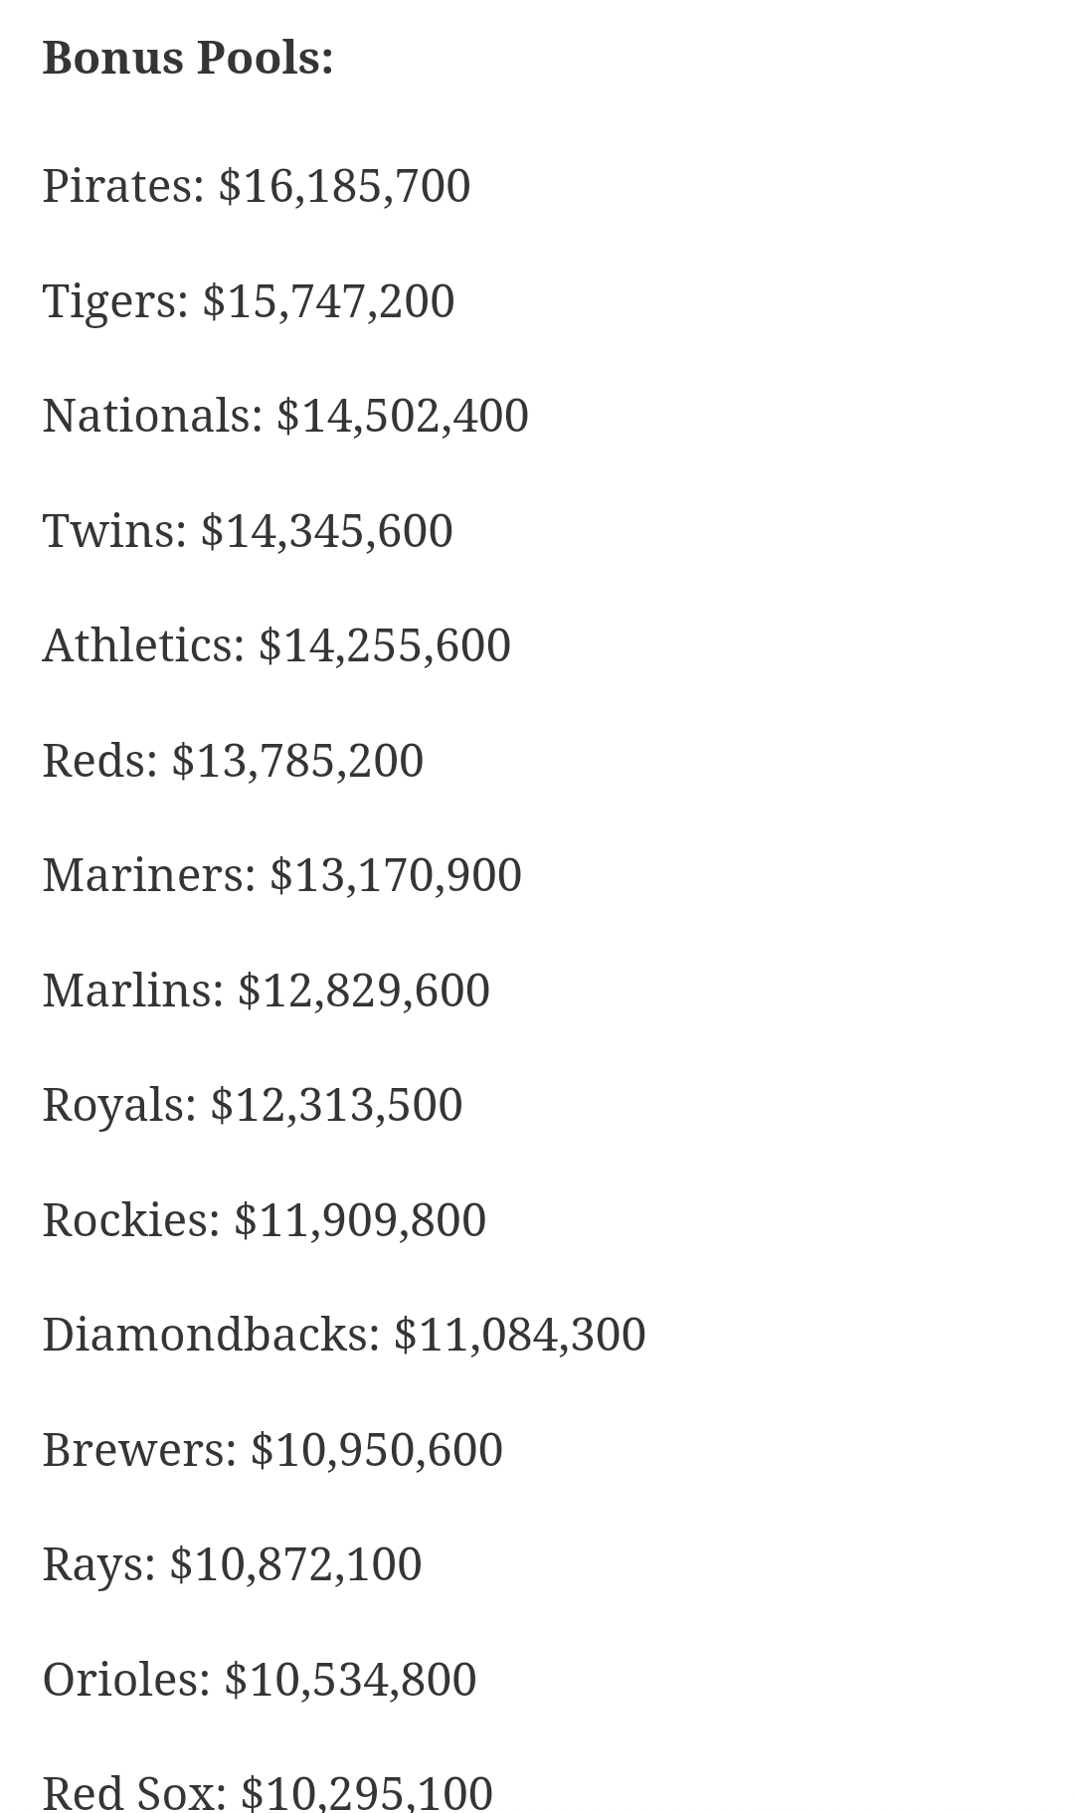Viewport: 1074px width, 1813px height.
Task: Click the Reds bonus pool line
Action: (x=233, y=761)
